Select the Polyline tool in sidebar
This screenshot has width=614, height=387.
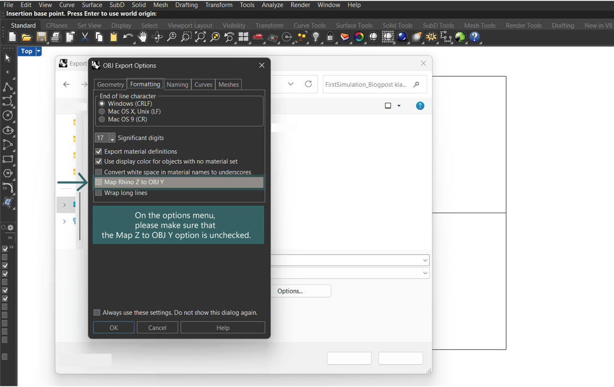click(x=8, y=87)
